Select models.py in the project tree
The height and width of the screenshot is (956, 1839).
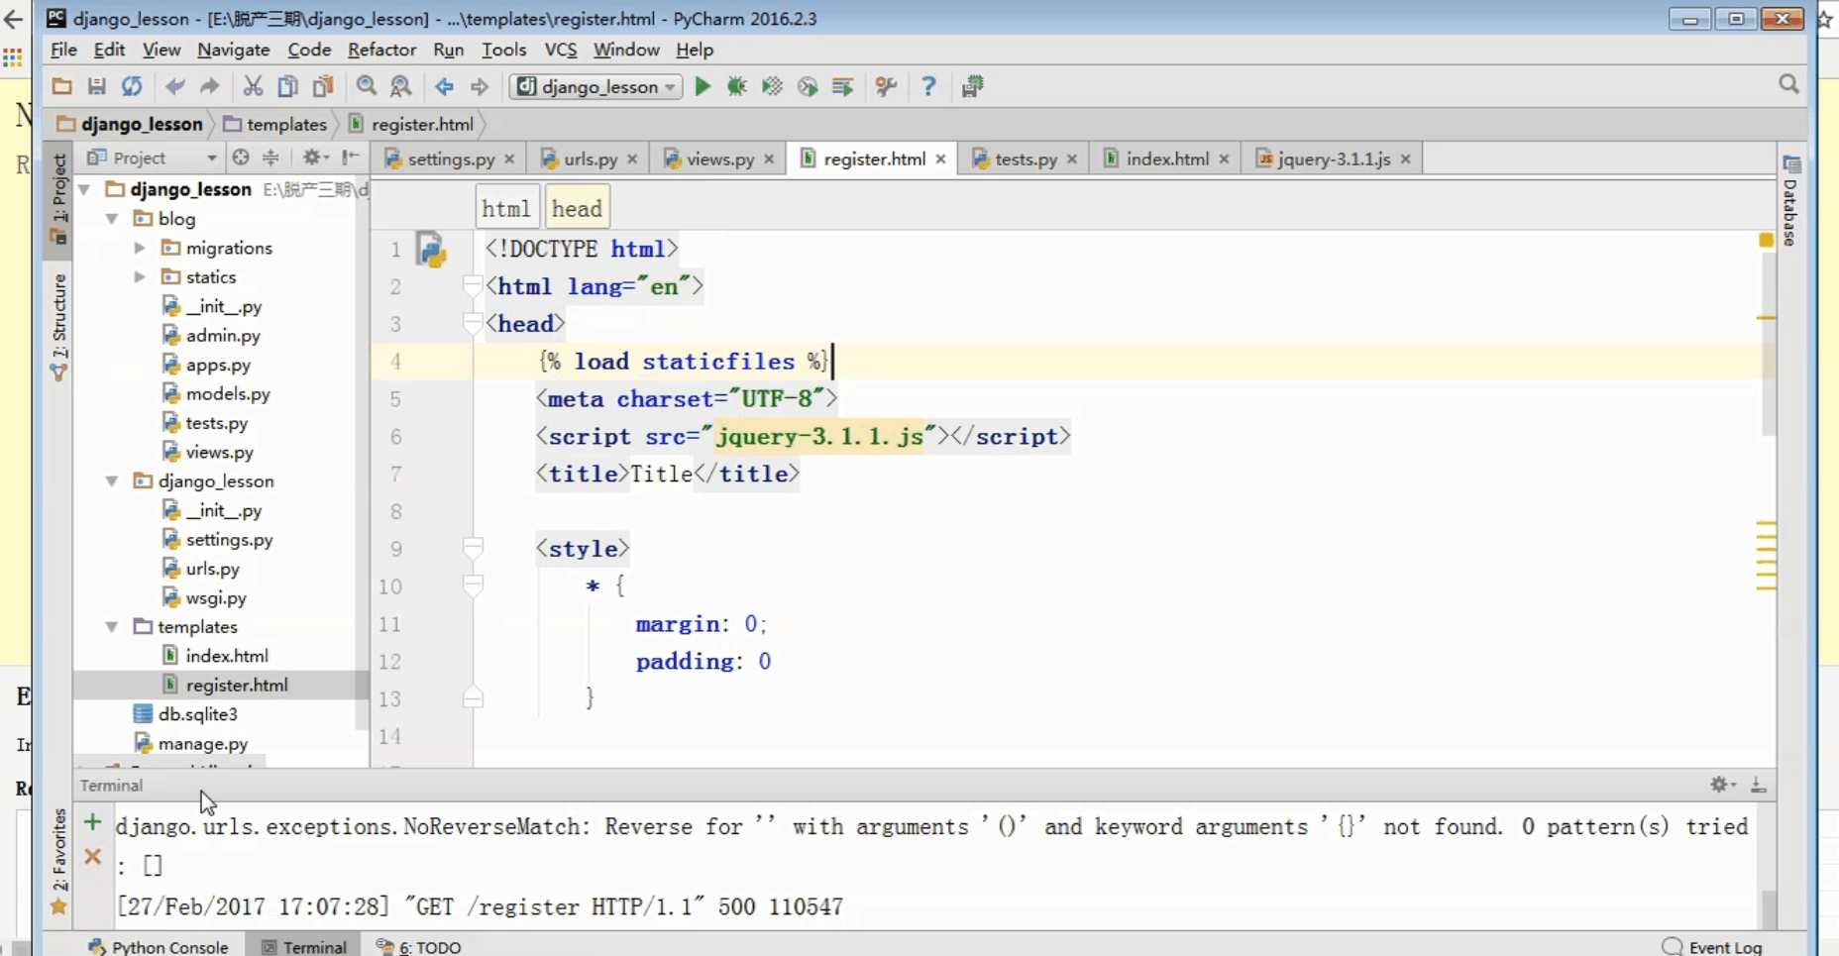pos(228,393)
